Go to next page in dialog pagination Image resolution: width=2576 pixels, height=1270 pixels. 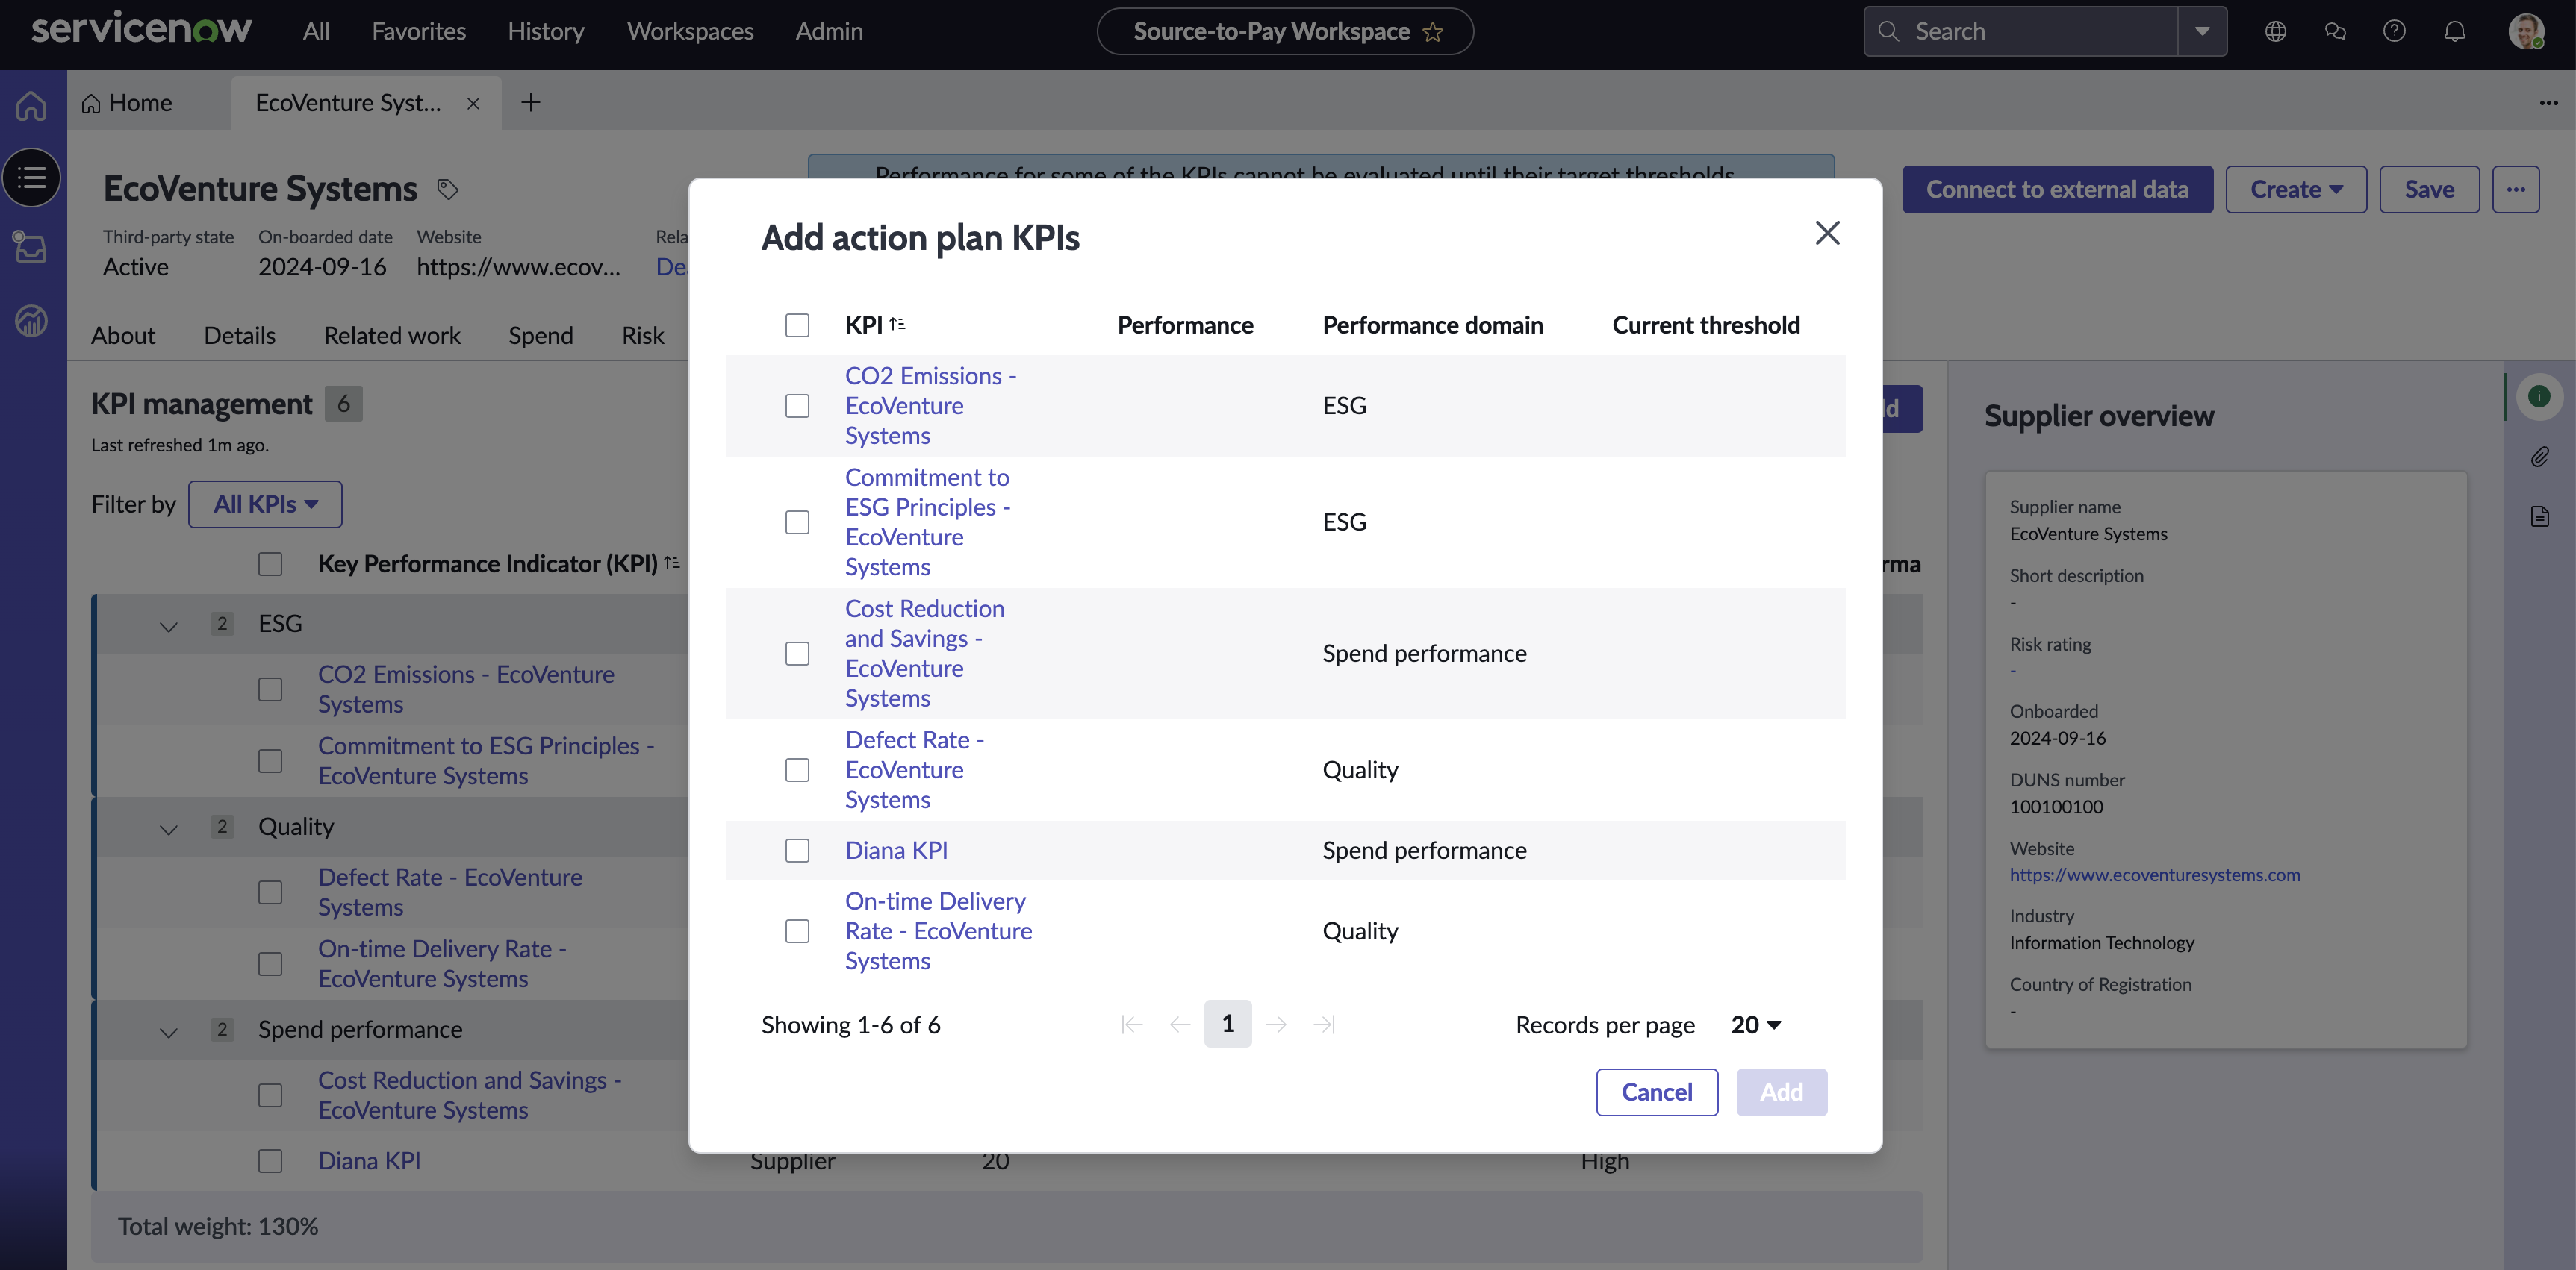point(1275,1025)
